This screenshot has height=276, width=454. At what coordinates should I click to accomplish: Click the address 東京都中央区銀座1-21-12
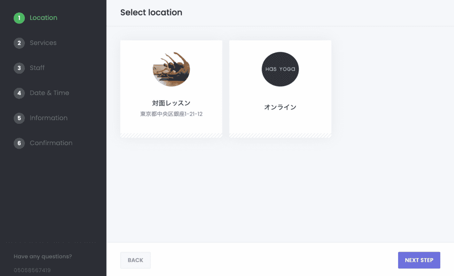pos(171,114)
